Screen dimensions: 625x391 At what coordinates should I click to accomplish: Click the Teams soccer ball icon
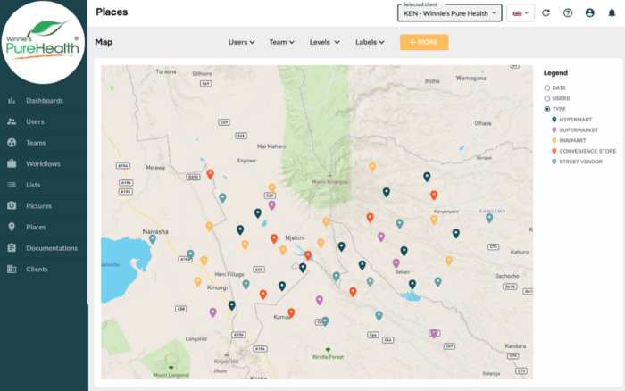click(x=12, y=143)
